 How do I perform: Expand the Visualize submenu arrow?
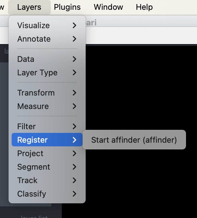[x=74, y=25]
